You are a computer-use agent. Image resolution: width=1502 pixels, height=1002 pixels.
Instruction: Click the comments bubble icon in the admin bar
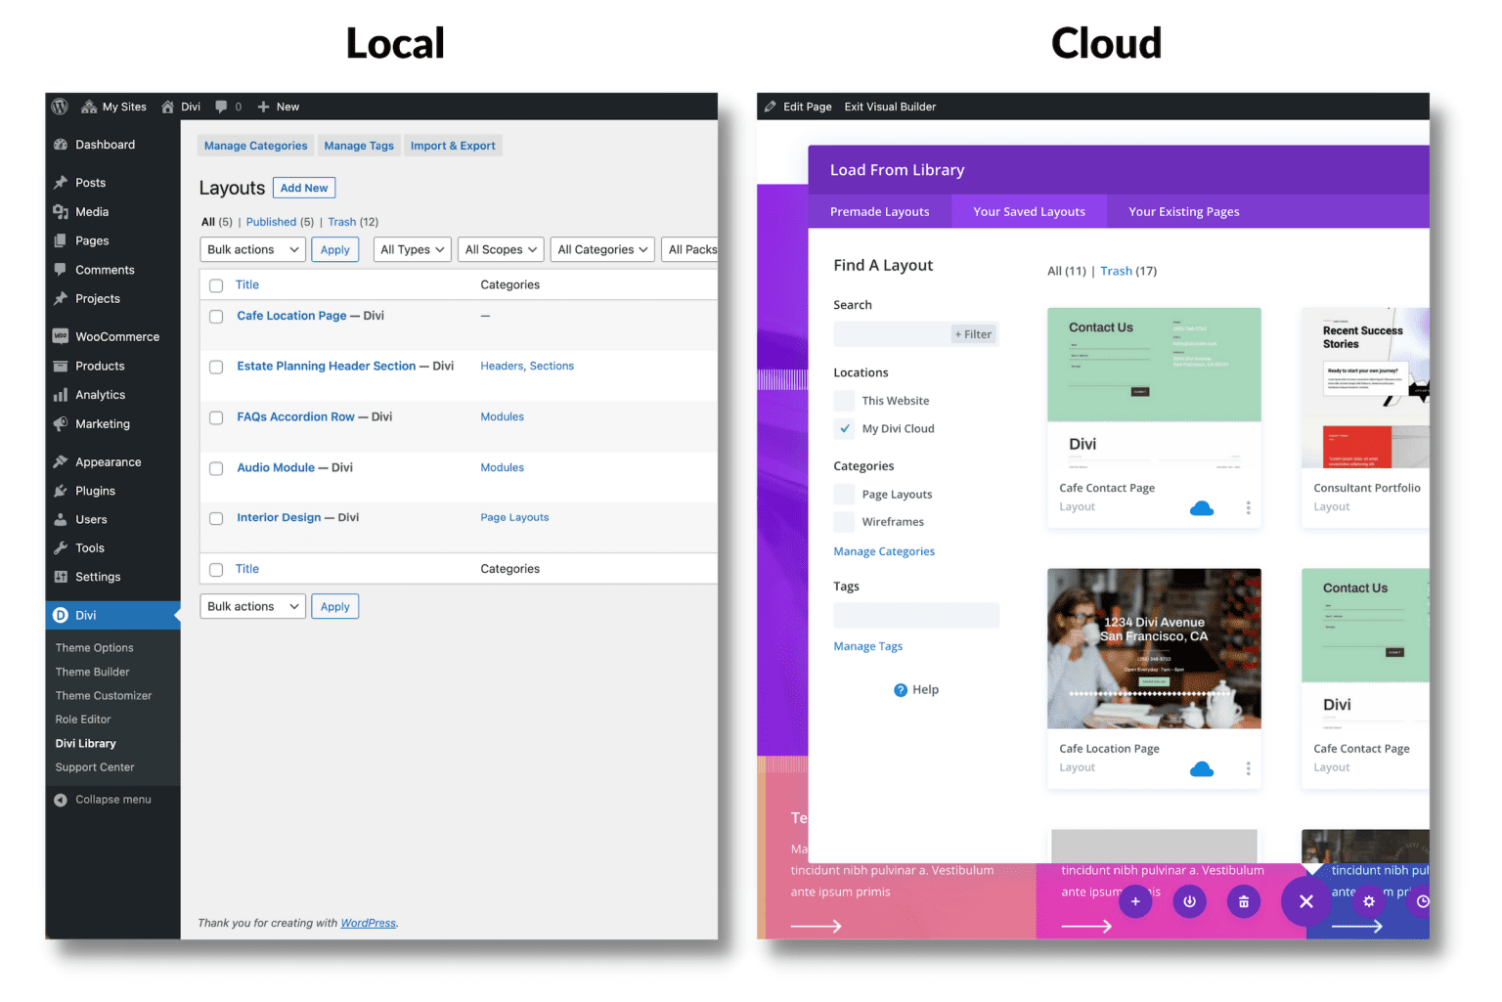click(221, 107)
